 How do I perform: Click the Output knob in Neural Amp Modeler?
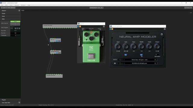coord(157,46)
